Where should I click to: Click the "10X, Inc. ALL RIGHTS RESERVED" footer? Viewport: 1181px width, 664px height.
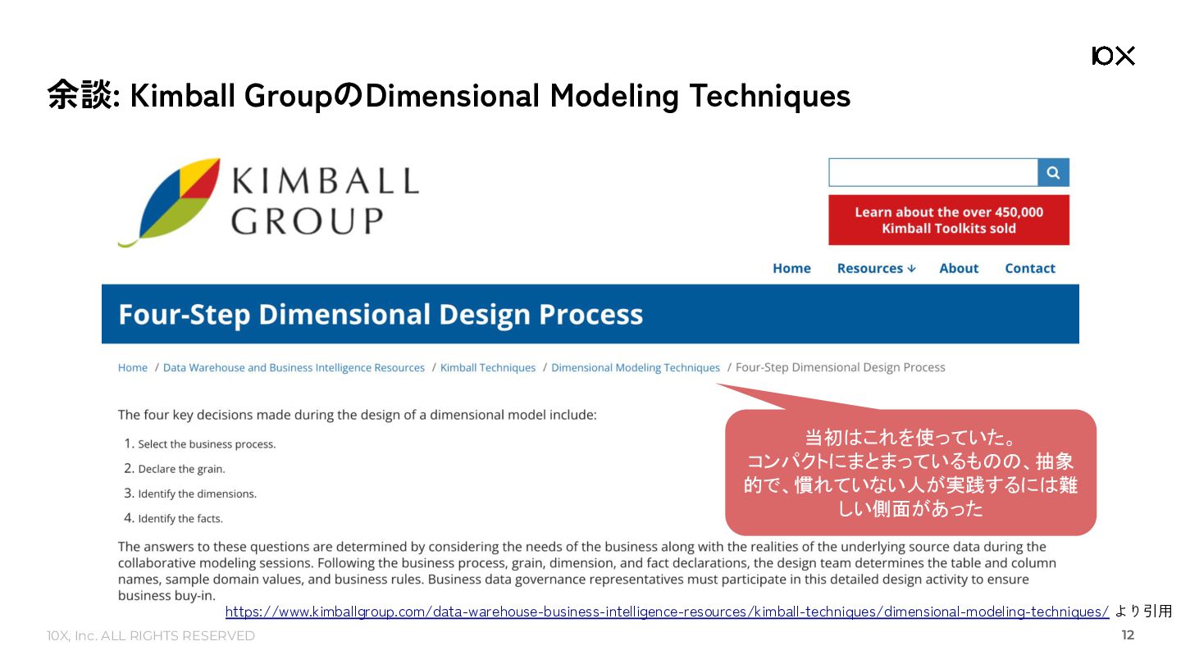point(151,636)
